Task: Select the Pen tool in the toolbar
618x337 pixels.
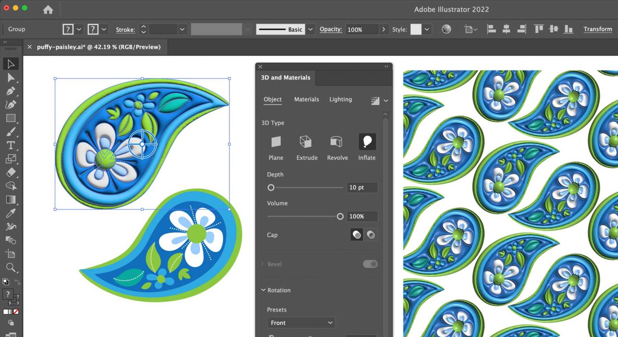Action: 11,91
